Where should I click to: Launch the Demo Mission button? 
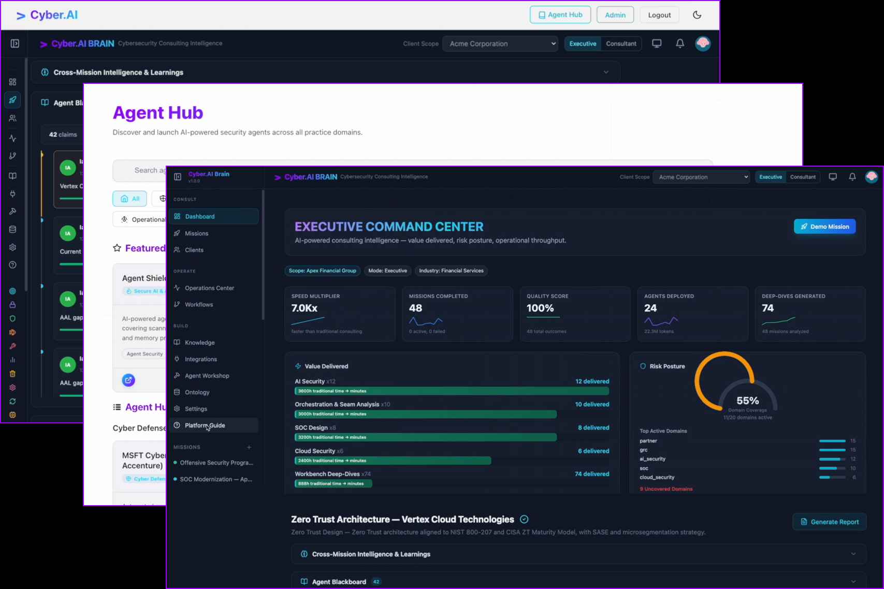click(825, 227)
